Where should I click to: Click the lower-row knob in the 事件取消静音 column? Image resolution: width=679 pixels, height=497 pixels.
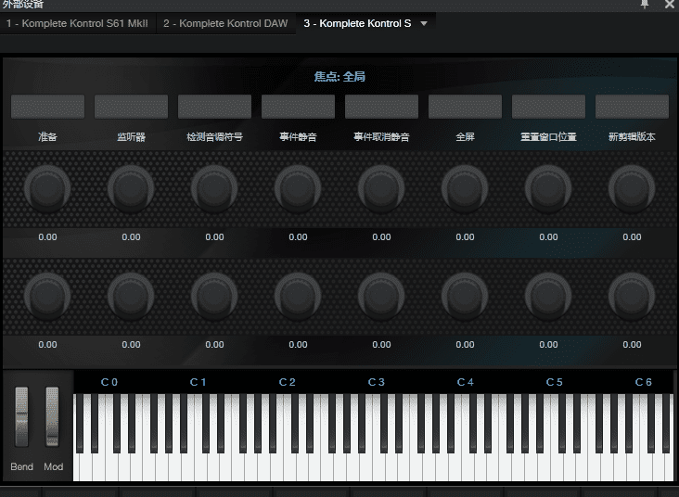381,296
